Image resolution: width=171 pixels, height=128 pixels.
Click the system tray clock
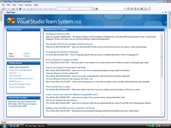[165, 126]
